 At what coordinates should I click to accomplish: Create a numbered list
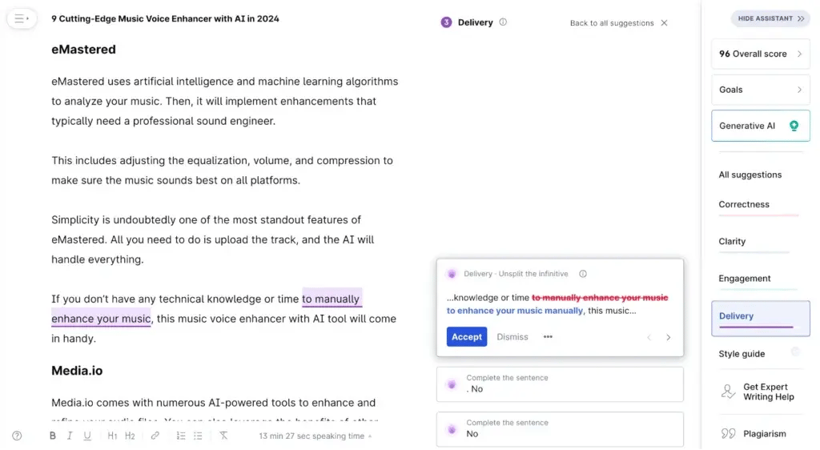coord(181,436)
